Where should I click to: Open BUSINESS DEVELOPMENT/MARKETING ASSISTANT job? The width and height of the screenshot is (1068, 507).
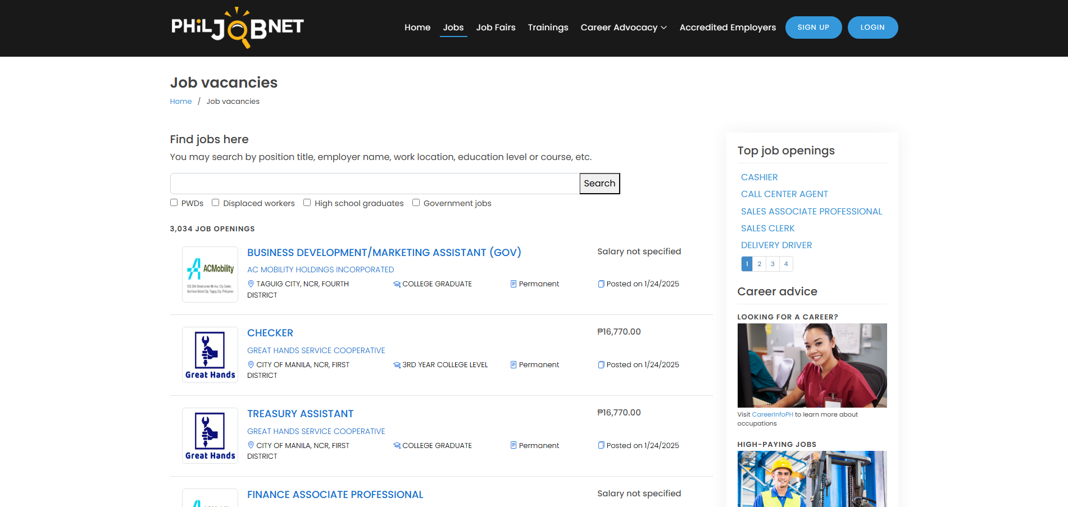coord(384,253)
